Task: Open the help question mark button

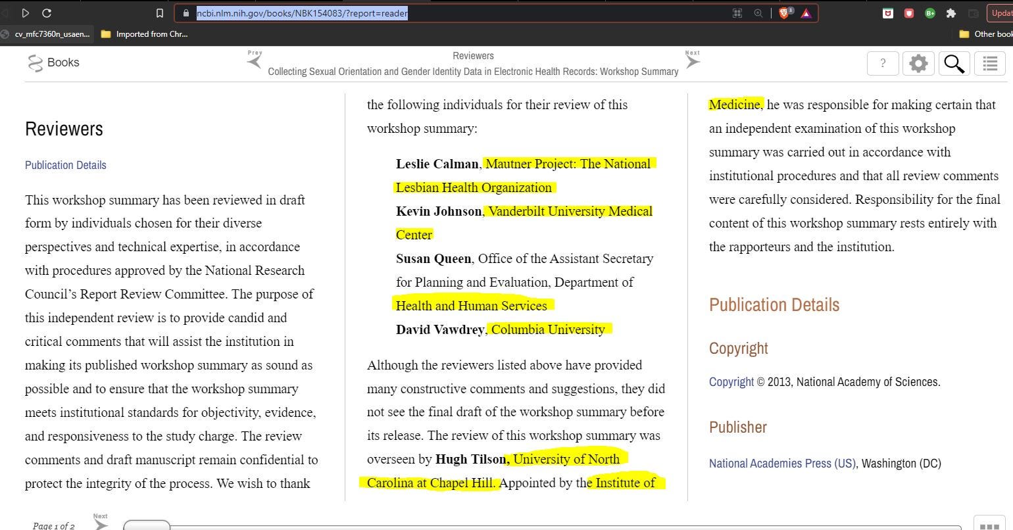Action: (x=883, y=63)
